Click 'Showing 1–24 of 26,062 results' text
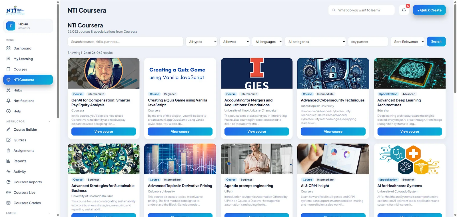 (90, 53)
